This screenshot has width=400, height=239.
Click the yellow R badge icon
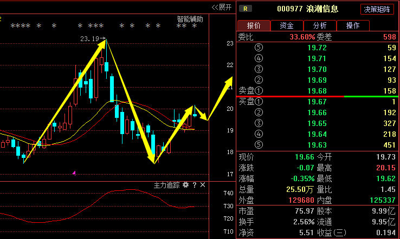(246, 9)
